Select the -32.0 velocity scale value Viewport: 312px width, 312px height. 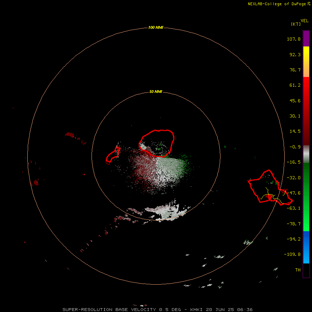(x=294, y=178)
